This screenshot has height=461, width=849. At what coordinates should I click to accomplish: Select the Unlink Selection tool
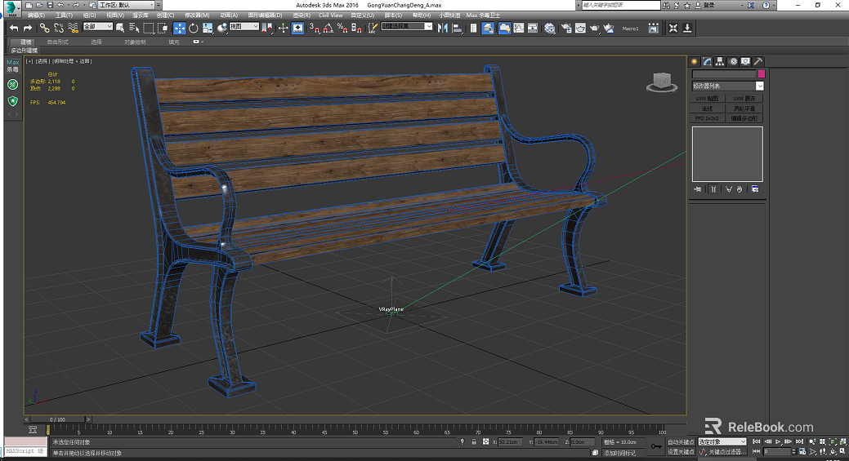coord(59,28)
